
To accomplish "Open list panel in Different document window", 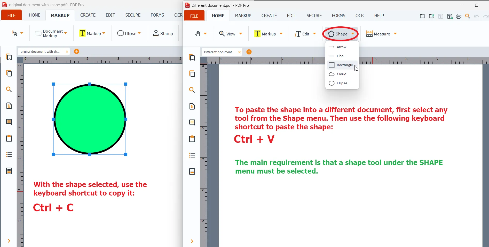I will (x=192, y=155).
